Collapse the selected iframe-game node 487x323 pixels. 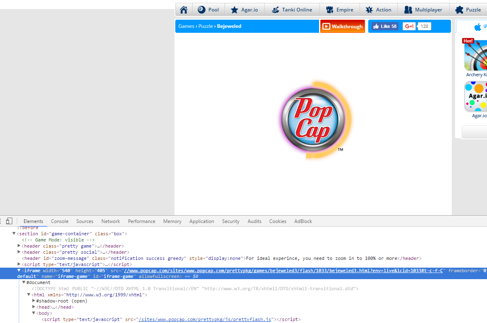tap(19, 271)
